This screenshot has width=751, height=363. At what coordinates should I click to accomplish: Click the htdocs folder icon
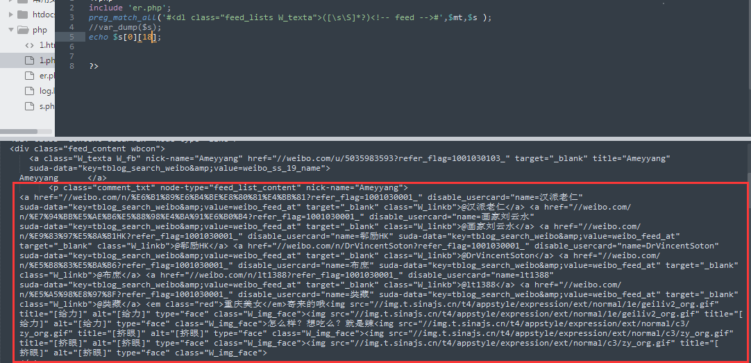22,15
